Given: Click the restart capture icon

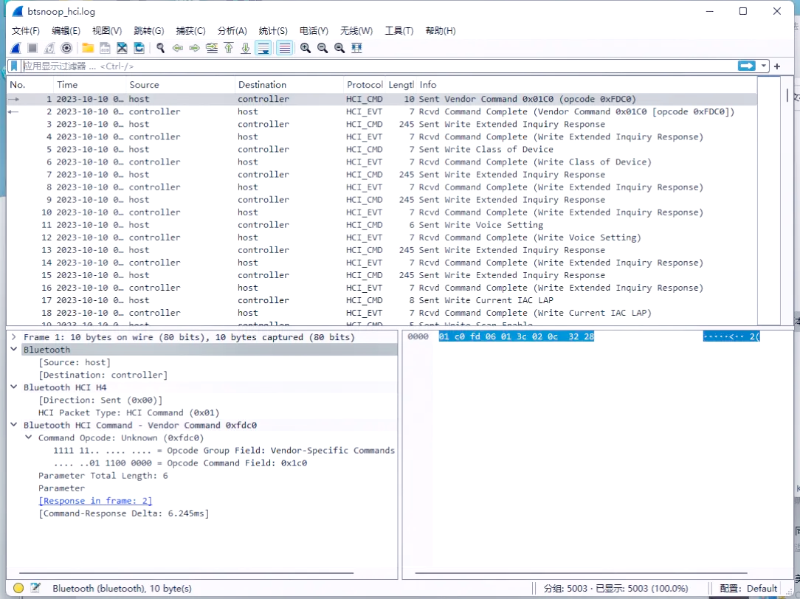Looking at the screenshot, I should coord(49,48).
